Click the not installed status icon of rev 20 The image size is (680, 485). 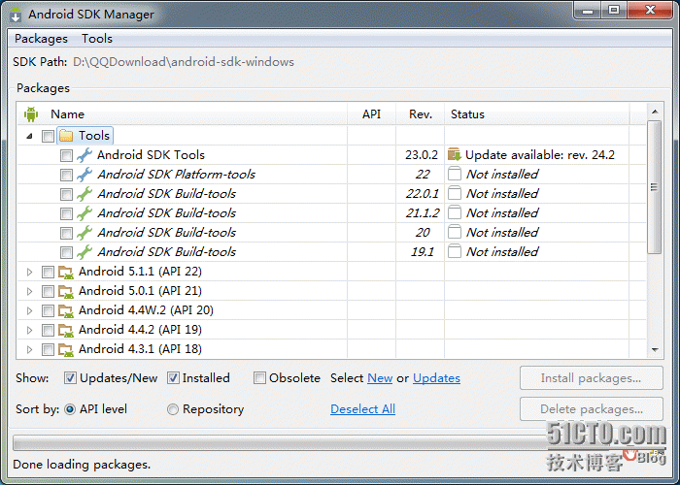pos(454,233)
